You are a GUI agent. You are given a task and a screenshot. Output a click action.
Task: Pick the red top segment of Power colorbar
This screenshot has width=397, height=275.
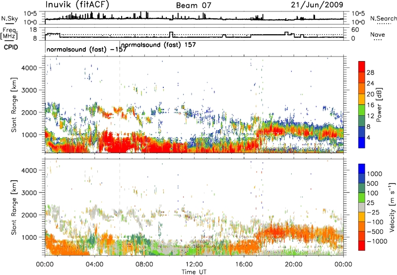coord(362,67)
